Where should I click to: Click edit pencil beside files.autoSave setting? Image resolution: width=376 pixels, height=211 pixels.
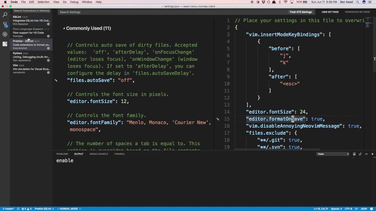pos(56,80)
